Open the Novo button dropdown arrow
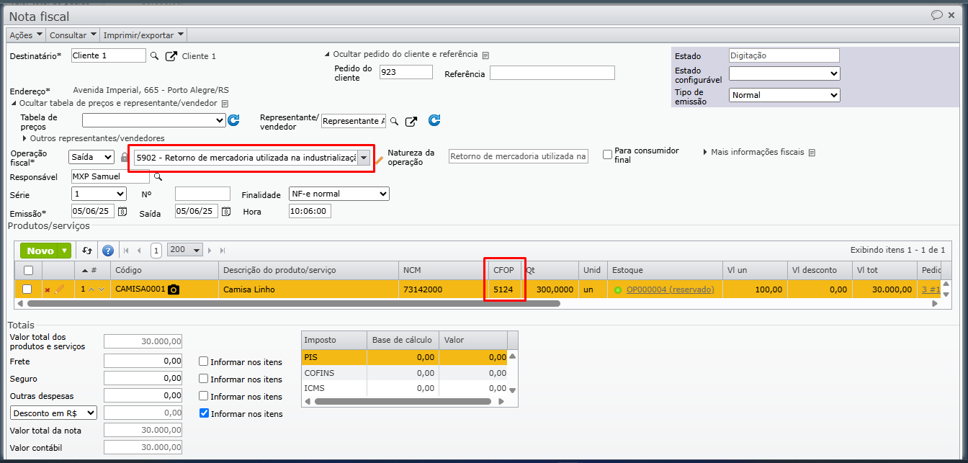Viewport: 968px width, 463px height. point(66,251)
